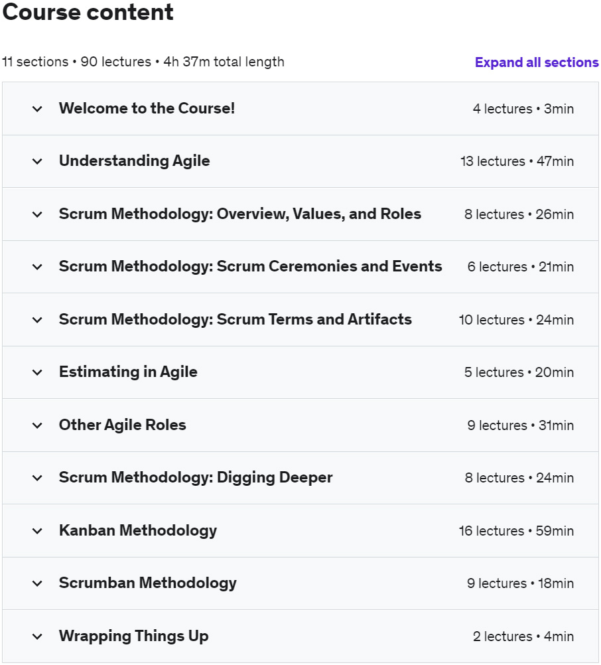
Task: Click the Other Agile Roles title
Action: 123,425
